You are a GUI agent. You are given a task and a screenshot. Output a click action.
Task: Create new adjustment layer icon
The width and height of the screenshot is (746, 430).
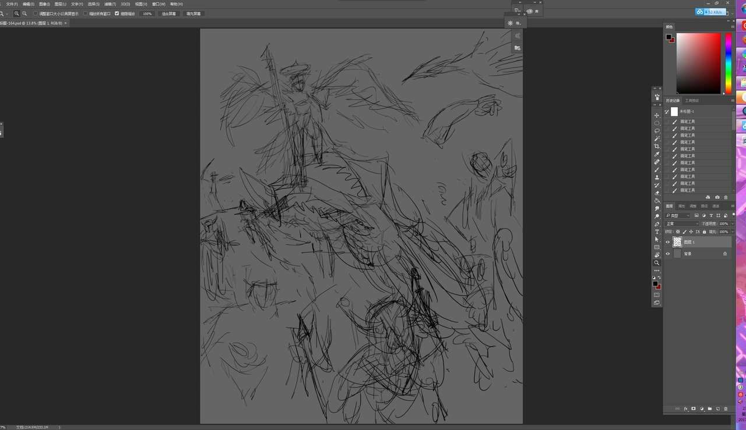click(x=702, y=409)
